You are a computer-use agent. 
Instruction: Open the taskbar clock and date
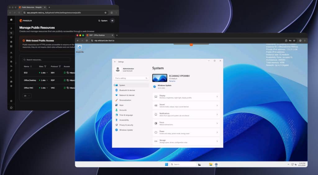point(302,164)
